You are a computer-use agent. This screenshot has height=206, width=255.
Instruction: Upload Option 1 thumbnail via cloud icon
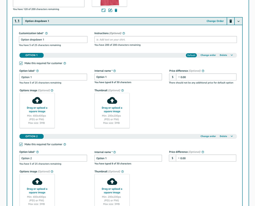tap(112, 101)
